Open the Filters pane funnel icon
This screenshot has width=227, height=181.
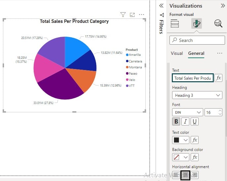click(x=162, y=15)
